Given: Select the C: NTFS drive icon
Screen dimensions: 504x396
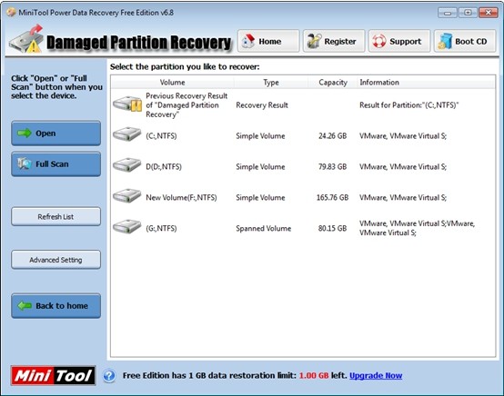Looking at the screenshot, I should (x=127, y=134).
